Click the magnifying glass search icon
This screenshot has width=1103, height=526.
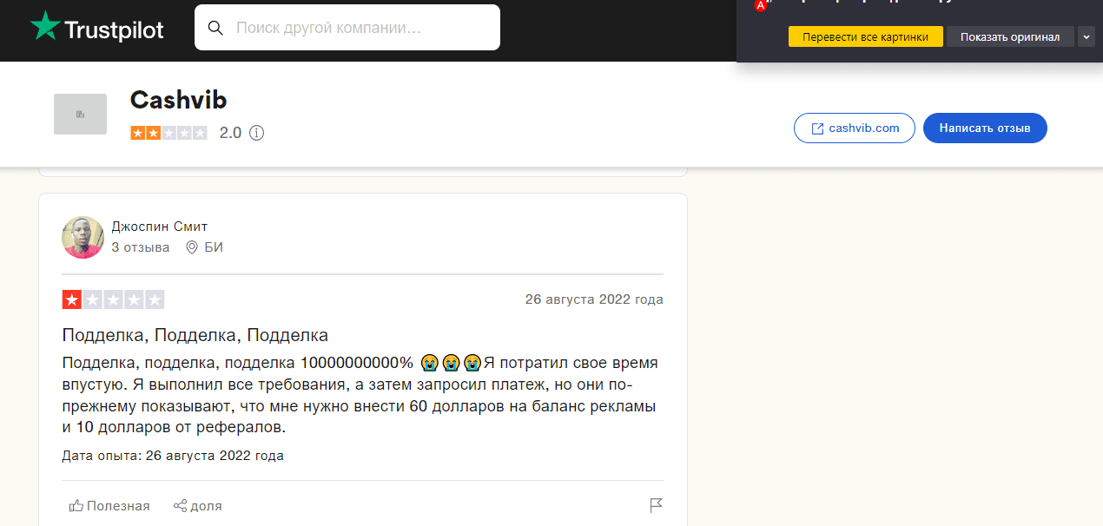[x=215, y=28]
